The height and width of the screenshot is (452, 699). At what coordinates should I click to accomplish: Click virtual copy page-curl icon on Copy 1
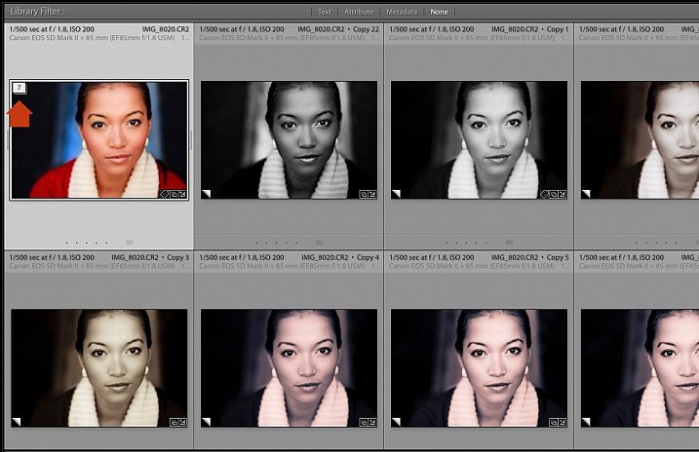point(396,194)
